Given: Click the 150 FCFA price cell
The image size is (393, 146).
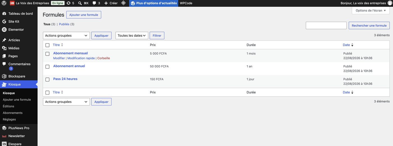Looking at the screenshot, I should coord(157,79).
